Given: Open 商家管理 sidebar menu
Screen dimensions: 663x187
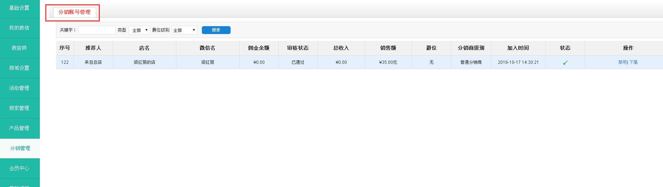Looking at the screenshot, I should (x=19, y=108).
